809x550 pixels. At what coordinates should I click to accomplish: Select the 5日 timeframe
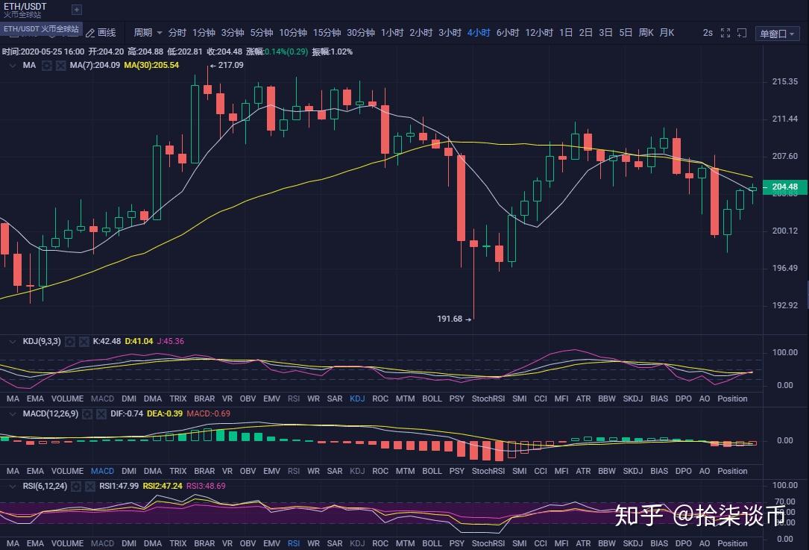(626, 33)
